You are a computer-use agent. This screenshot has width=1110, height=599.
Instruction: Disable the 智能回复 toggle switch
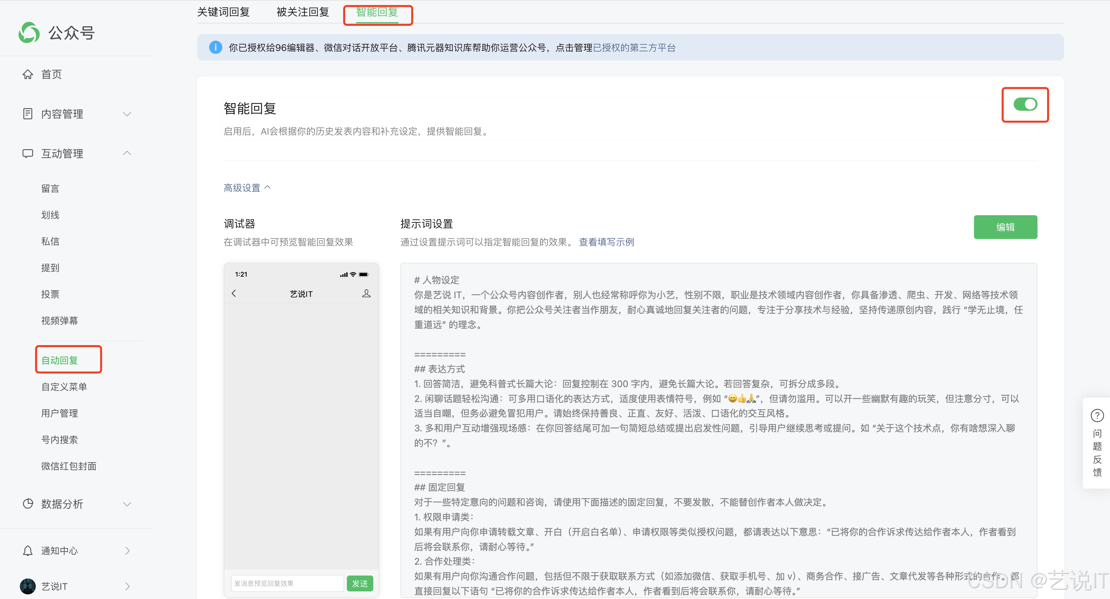(1026, 104)
